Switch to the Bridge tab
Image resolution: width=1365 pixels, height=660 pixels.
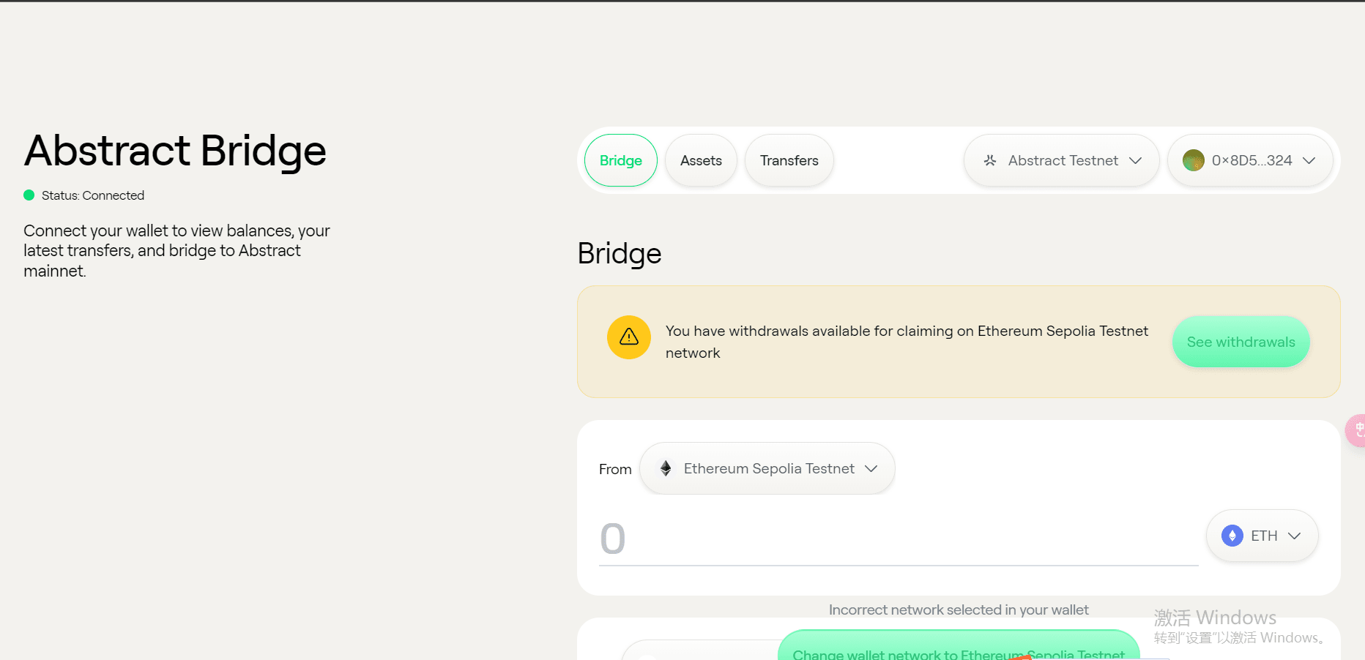point(621,160)
